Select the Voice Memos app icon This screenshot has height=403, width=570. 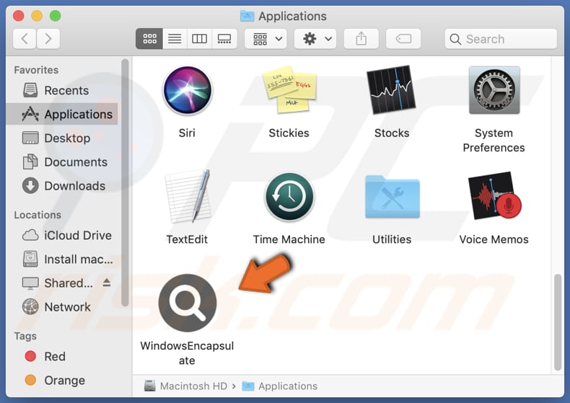[494, 196]
